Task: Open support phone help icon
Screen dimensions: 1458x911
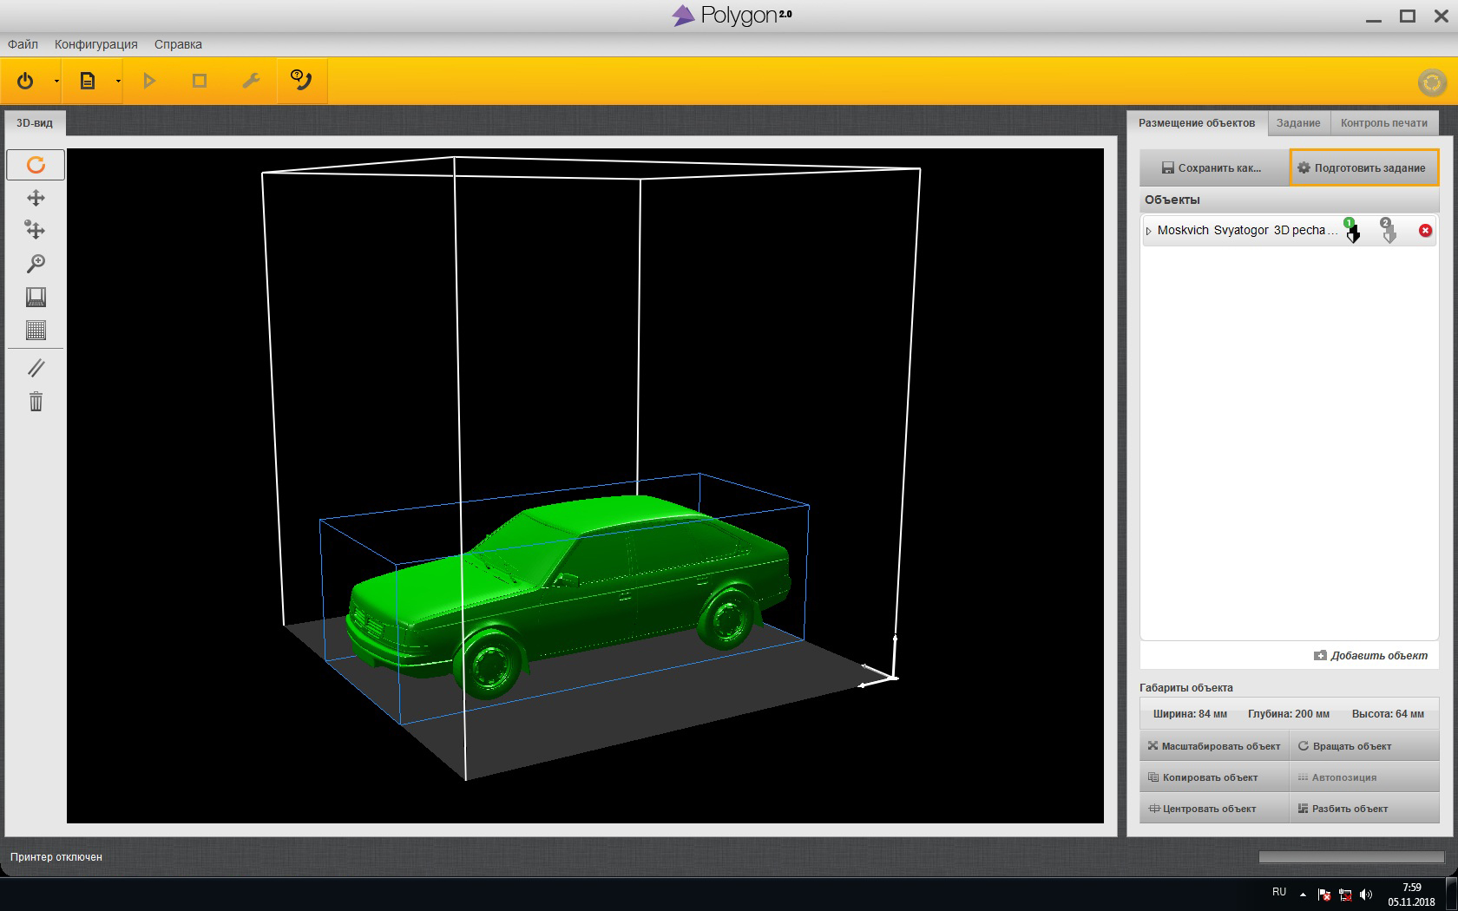Action: [x=302, y=81]
